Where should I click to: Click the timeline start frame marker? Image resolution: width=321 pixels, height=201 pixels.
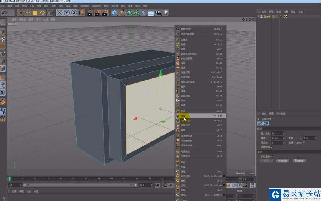click(x=10, y=179)
